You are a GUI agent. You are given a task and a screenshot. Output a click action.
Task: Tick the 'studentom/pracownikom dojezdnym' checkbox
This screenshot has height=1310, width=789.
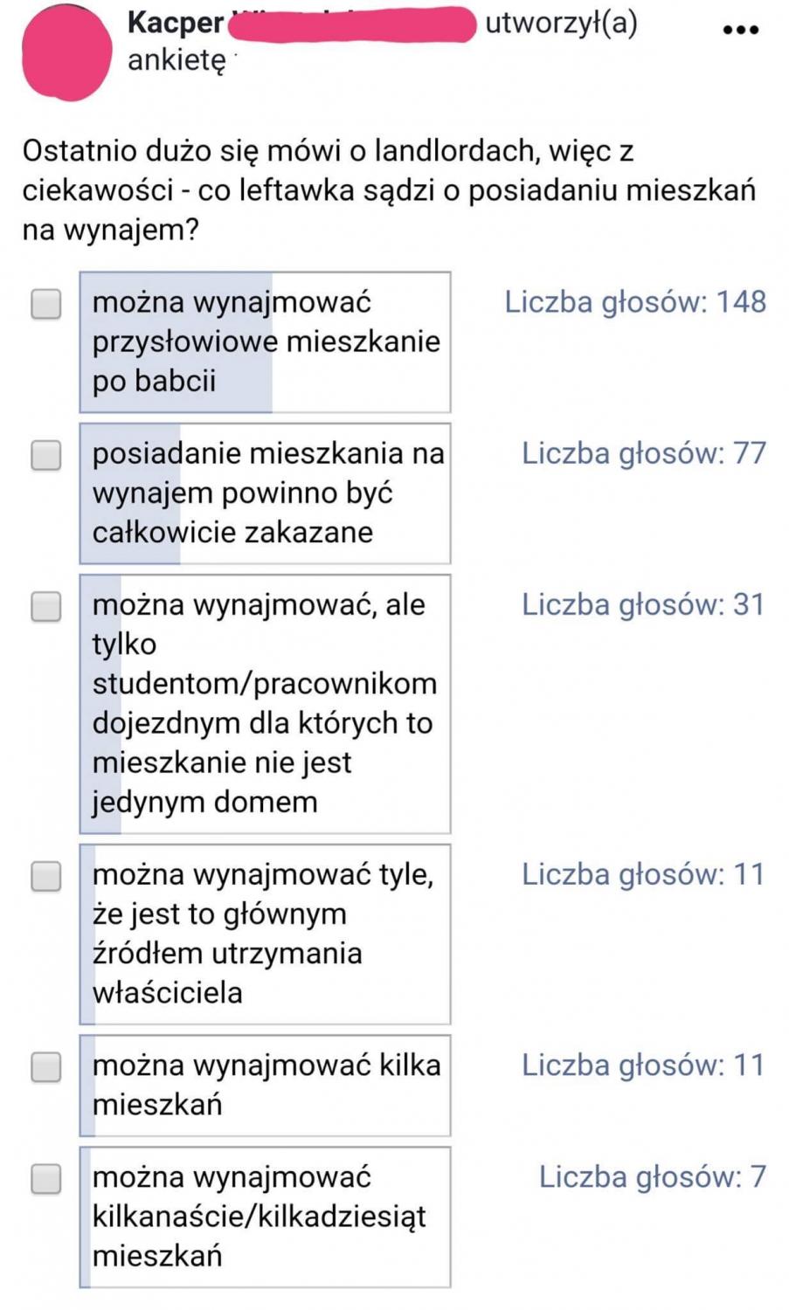tap(46, 606)
